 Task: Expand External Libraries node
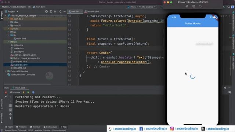click(6, 71)
